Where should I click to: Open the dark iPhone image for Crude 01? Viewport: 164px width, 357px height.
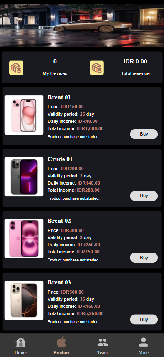pos(24,177)
